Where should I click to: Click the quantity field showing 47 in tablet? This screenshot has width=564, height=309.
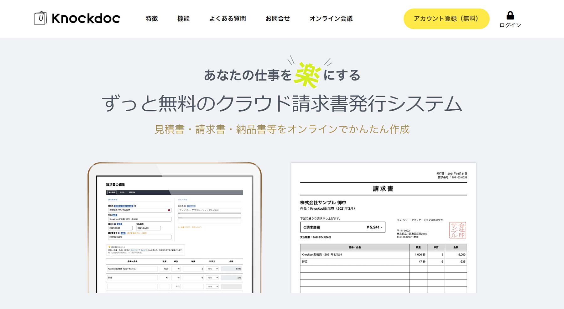[164, 277]
